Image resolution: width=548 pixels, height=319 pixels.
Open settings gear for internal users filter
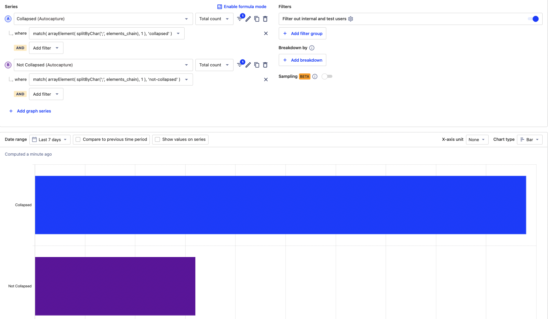click(x=351, y=19)
